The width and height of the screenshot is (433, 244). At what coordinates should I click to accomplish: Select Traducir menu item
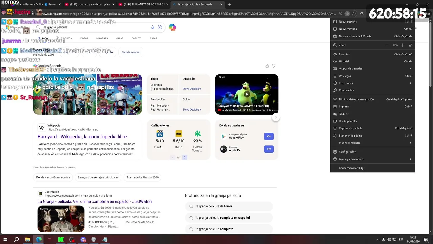click(x=372, y=114)
